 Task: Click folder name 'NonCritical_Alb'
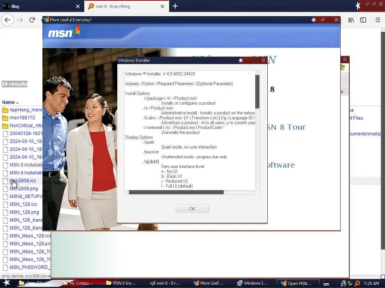coord(26,125)
